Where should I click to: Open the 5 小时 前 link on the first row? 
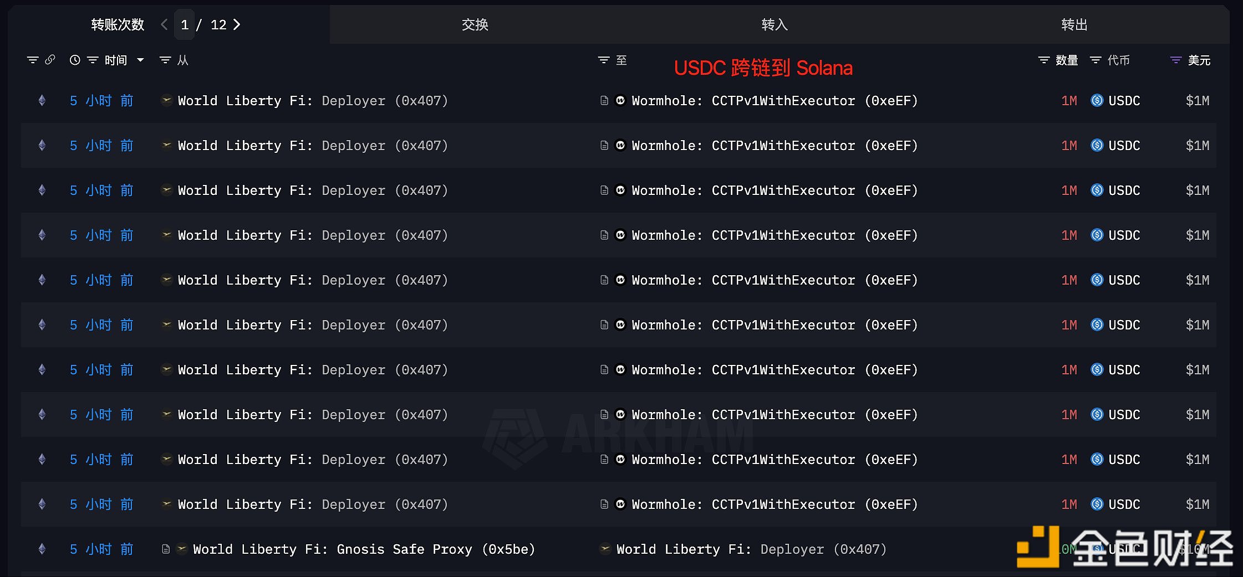[101, 100]
